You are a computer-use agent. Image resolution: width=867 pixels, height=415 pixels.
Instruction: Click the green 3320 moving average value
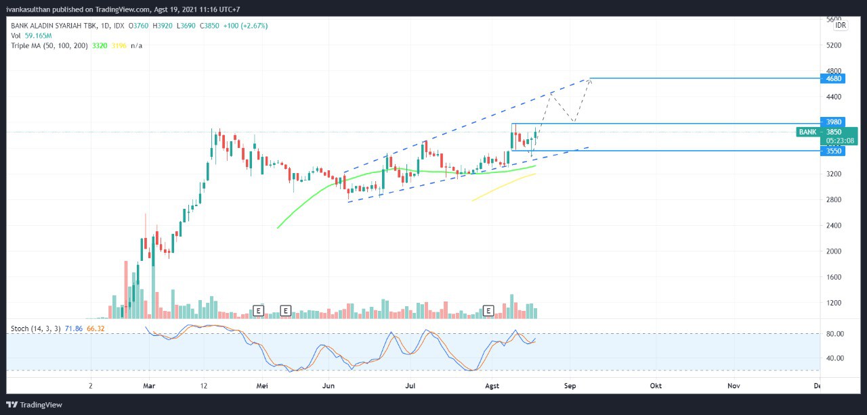coord(100,45)
